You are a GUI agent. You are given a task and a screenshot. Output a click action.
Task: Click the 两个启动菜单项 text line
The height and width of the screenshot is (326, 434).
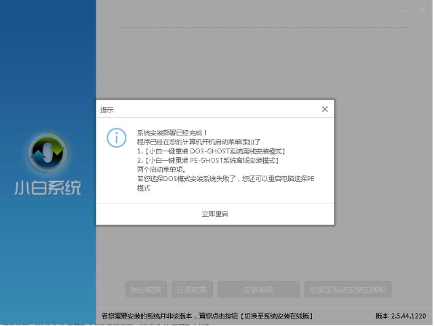click(161, 169)
